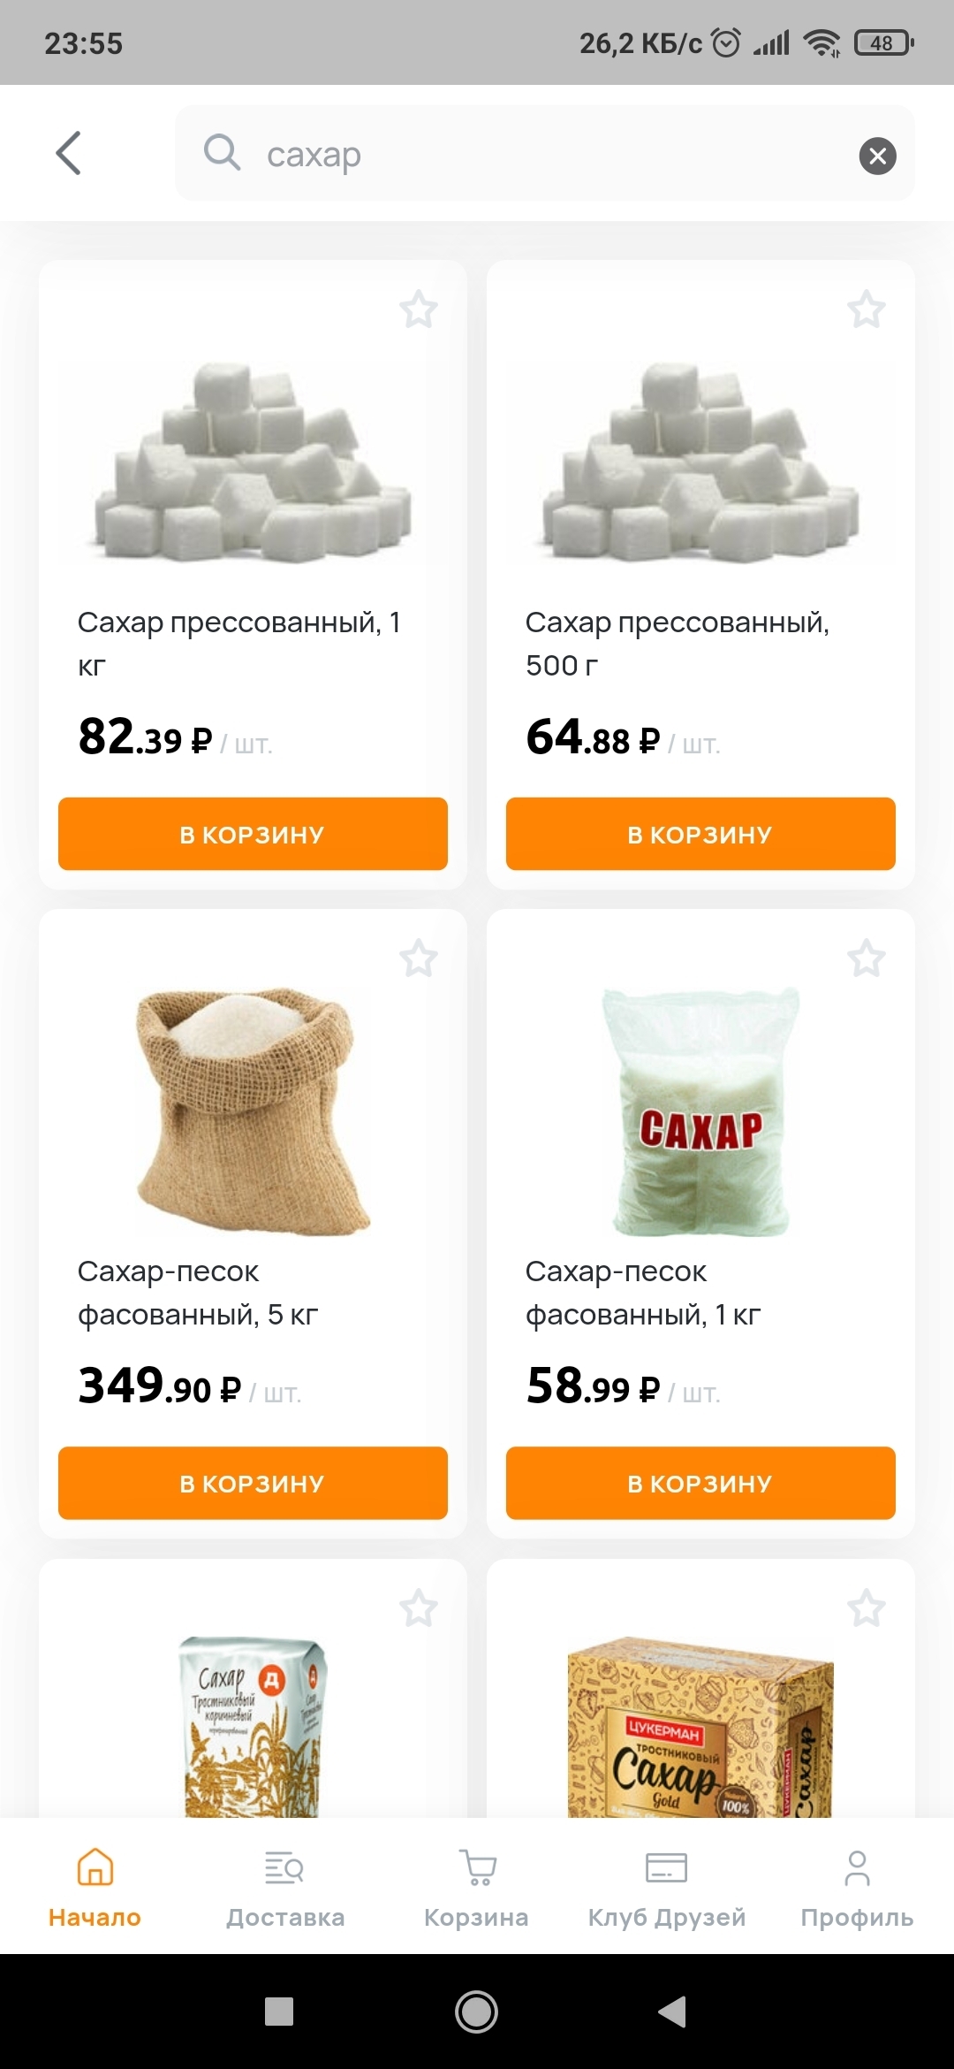Tap the Android home circle button

(476, 2012)
